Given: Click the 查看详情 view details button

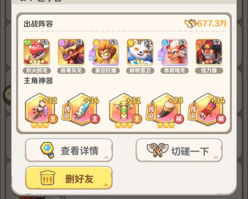Looking at the screenshot, I should coord(69,150).
